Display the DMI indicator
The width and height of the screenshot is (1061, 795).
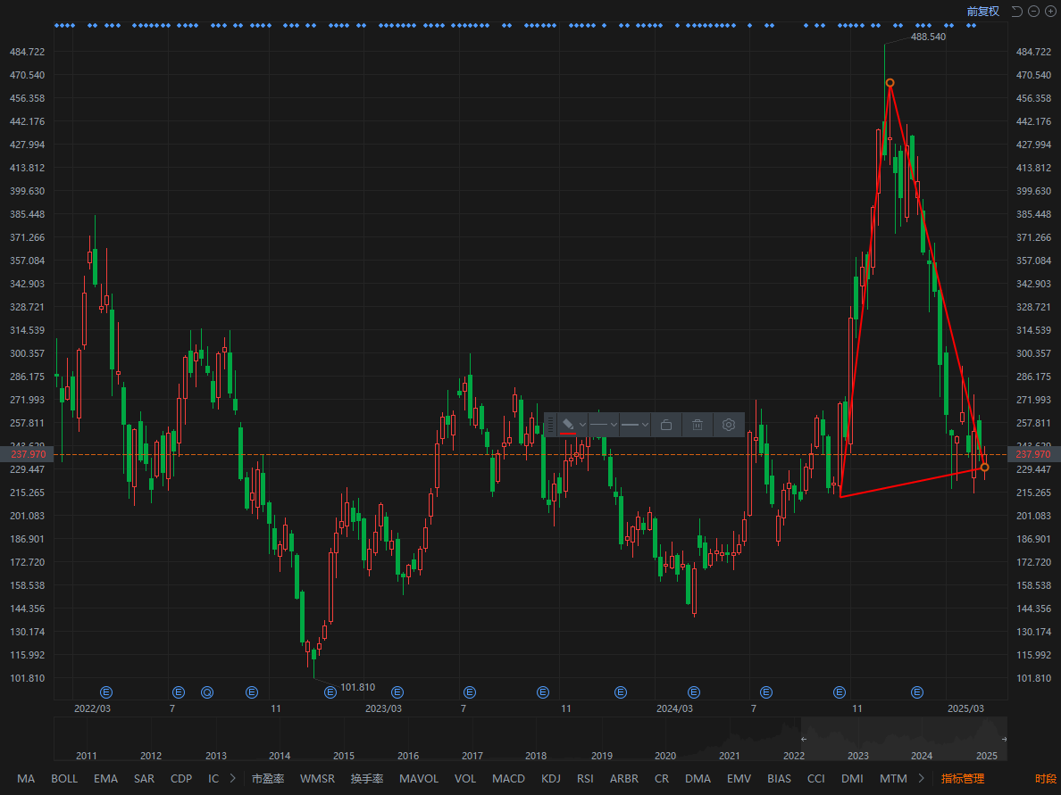tap(852, 779)
